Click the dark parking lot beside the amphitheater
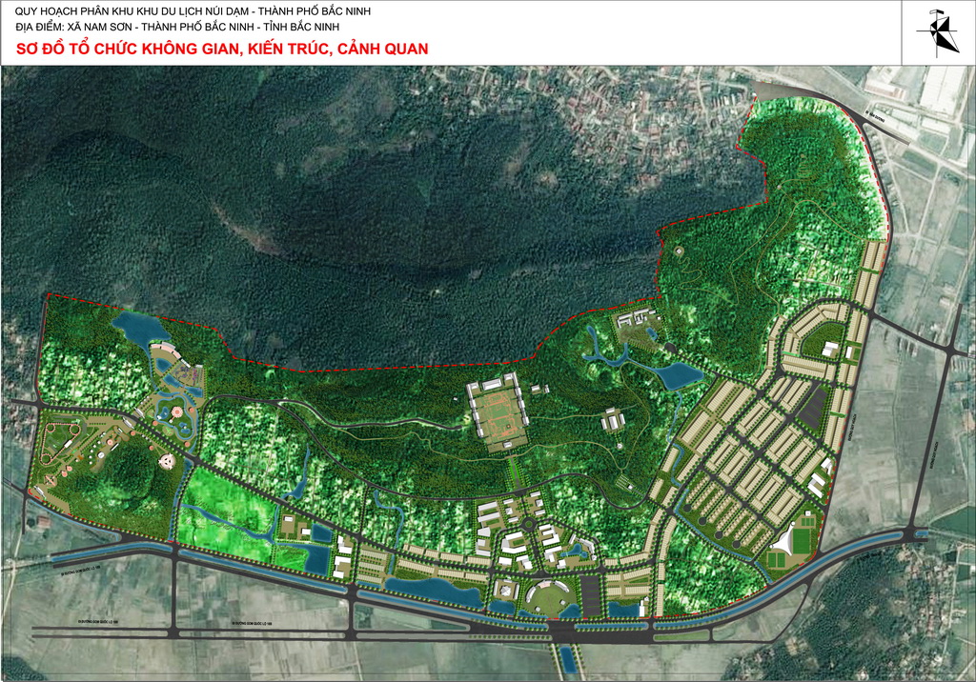976x682 pixels. [x=591, y=593]
